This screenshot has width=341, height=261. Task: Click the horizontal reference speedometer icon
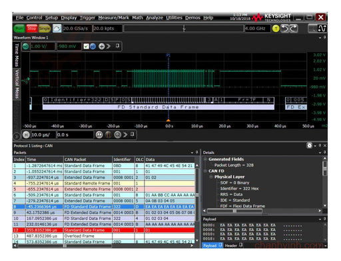99,134
